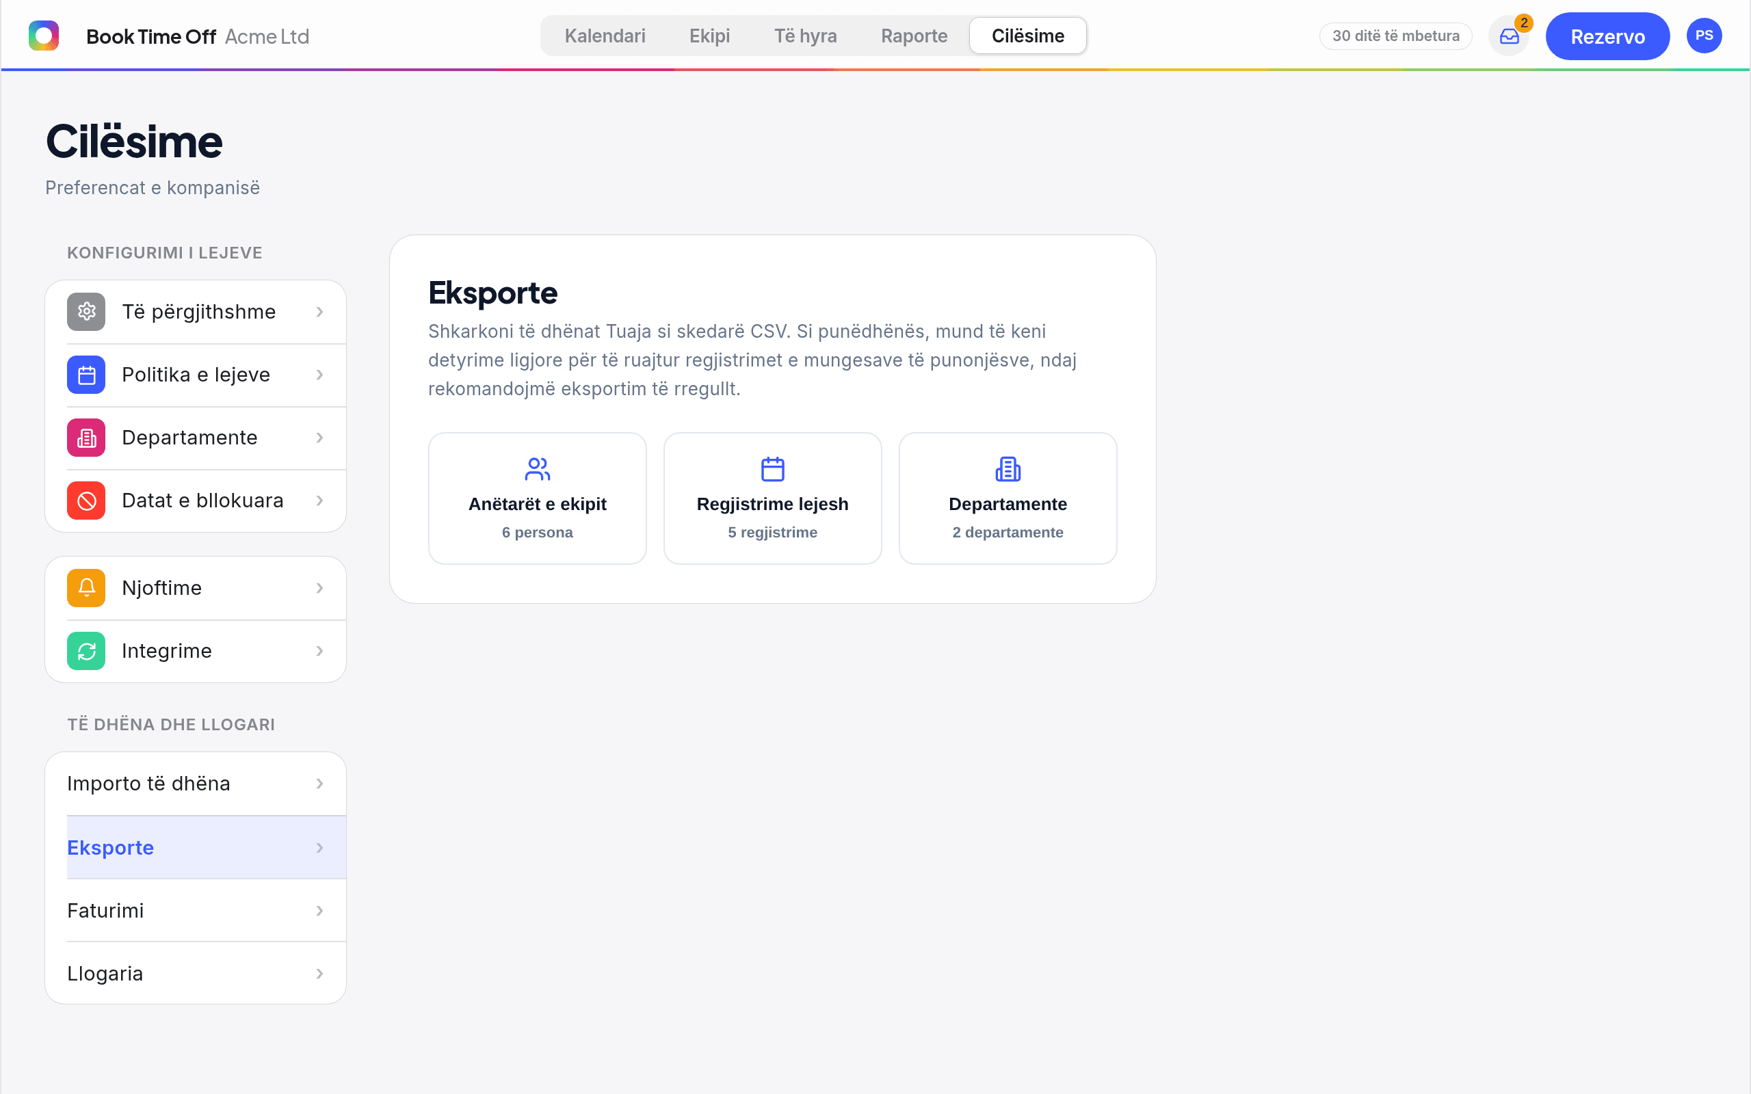This screenshot has width=1751, height=1094.
Task: Click the blocked icon for Datat e bllokuara
Action: pos(86,501)
